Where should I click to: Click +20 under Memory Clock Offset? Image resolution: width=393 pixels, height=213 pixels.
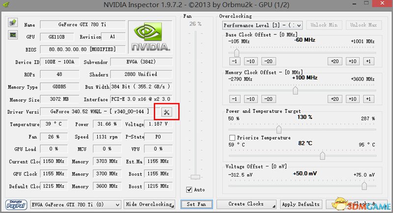click(x=335, y=99)
